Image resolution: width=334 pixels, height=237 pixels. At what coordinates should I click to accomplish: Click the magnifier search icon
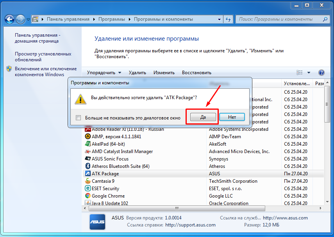(325, 20)
